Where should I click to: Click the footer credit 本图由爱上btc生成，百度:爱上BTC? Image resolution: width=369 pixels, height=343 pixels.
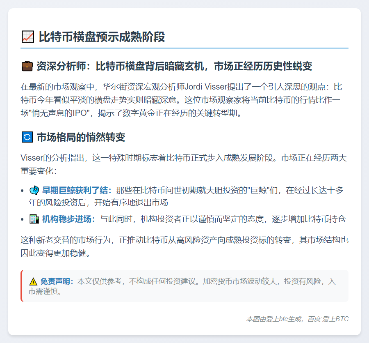point(297,319)
